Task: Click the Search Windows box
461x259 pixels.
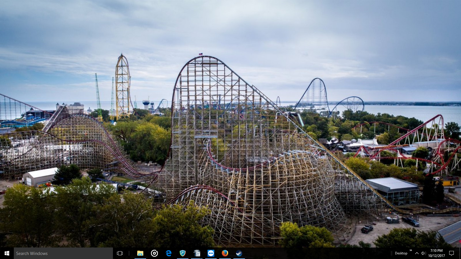Action: click(x=63, y=253)
